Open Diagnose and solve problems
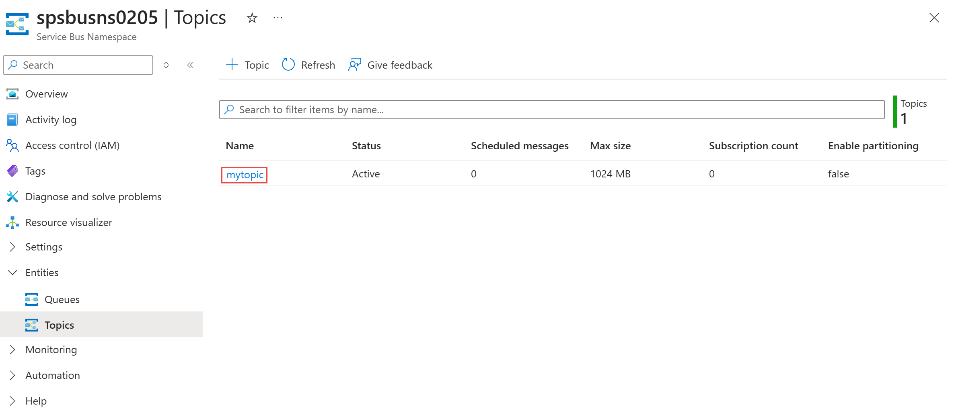Image resolution: width=954 pixels, height=415 pixels. (93, 197)
